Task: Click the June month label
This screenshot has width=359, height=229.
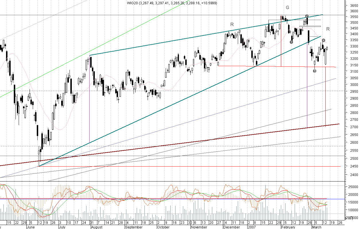Action: tap(30, 227)
